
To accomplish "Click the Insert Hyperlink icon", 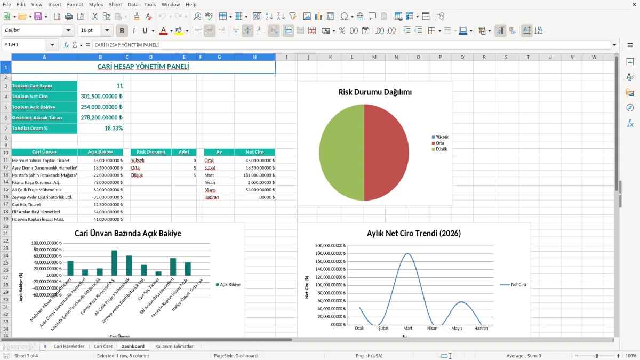I will (x=361, y=17).
